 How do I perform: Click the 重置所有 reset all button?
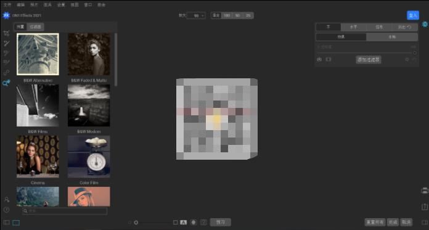(375, 222)
